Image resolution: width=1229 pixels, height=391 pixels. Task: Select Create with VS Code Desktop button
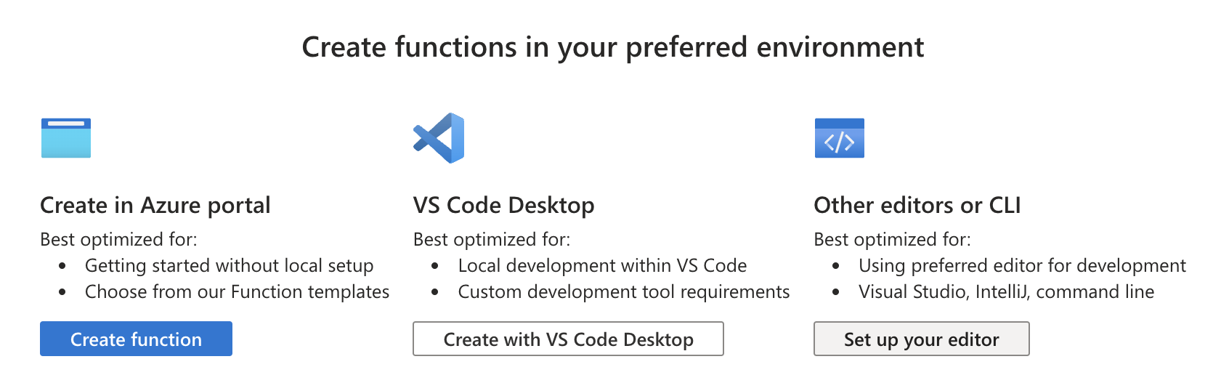point(568,339)
